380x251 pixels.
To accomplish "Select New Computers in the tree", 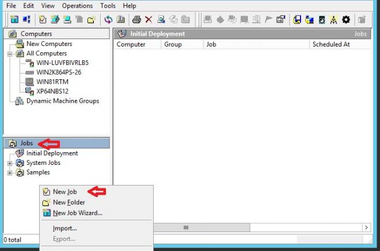I will [x=49, y=44].
